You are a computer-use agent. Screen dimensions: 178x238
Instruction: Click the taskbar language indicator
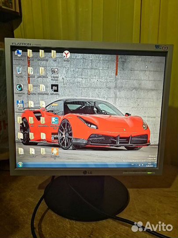[132, 164]
